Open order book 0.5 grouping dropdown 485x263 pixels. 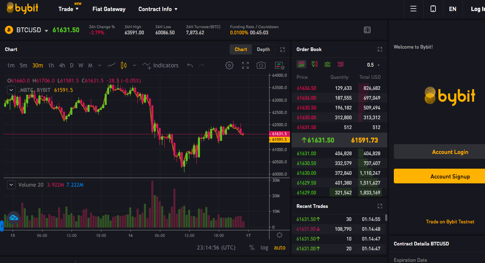373,65
